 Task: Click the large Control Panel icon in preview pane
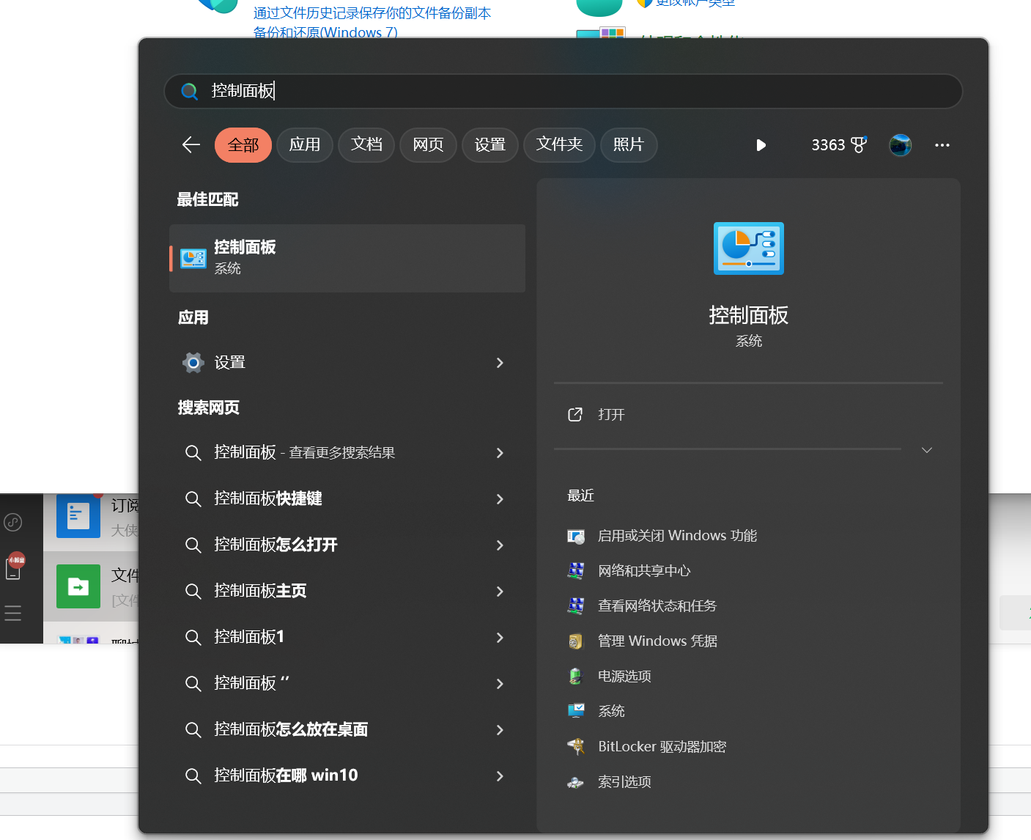click(749, 248)
